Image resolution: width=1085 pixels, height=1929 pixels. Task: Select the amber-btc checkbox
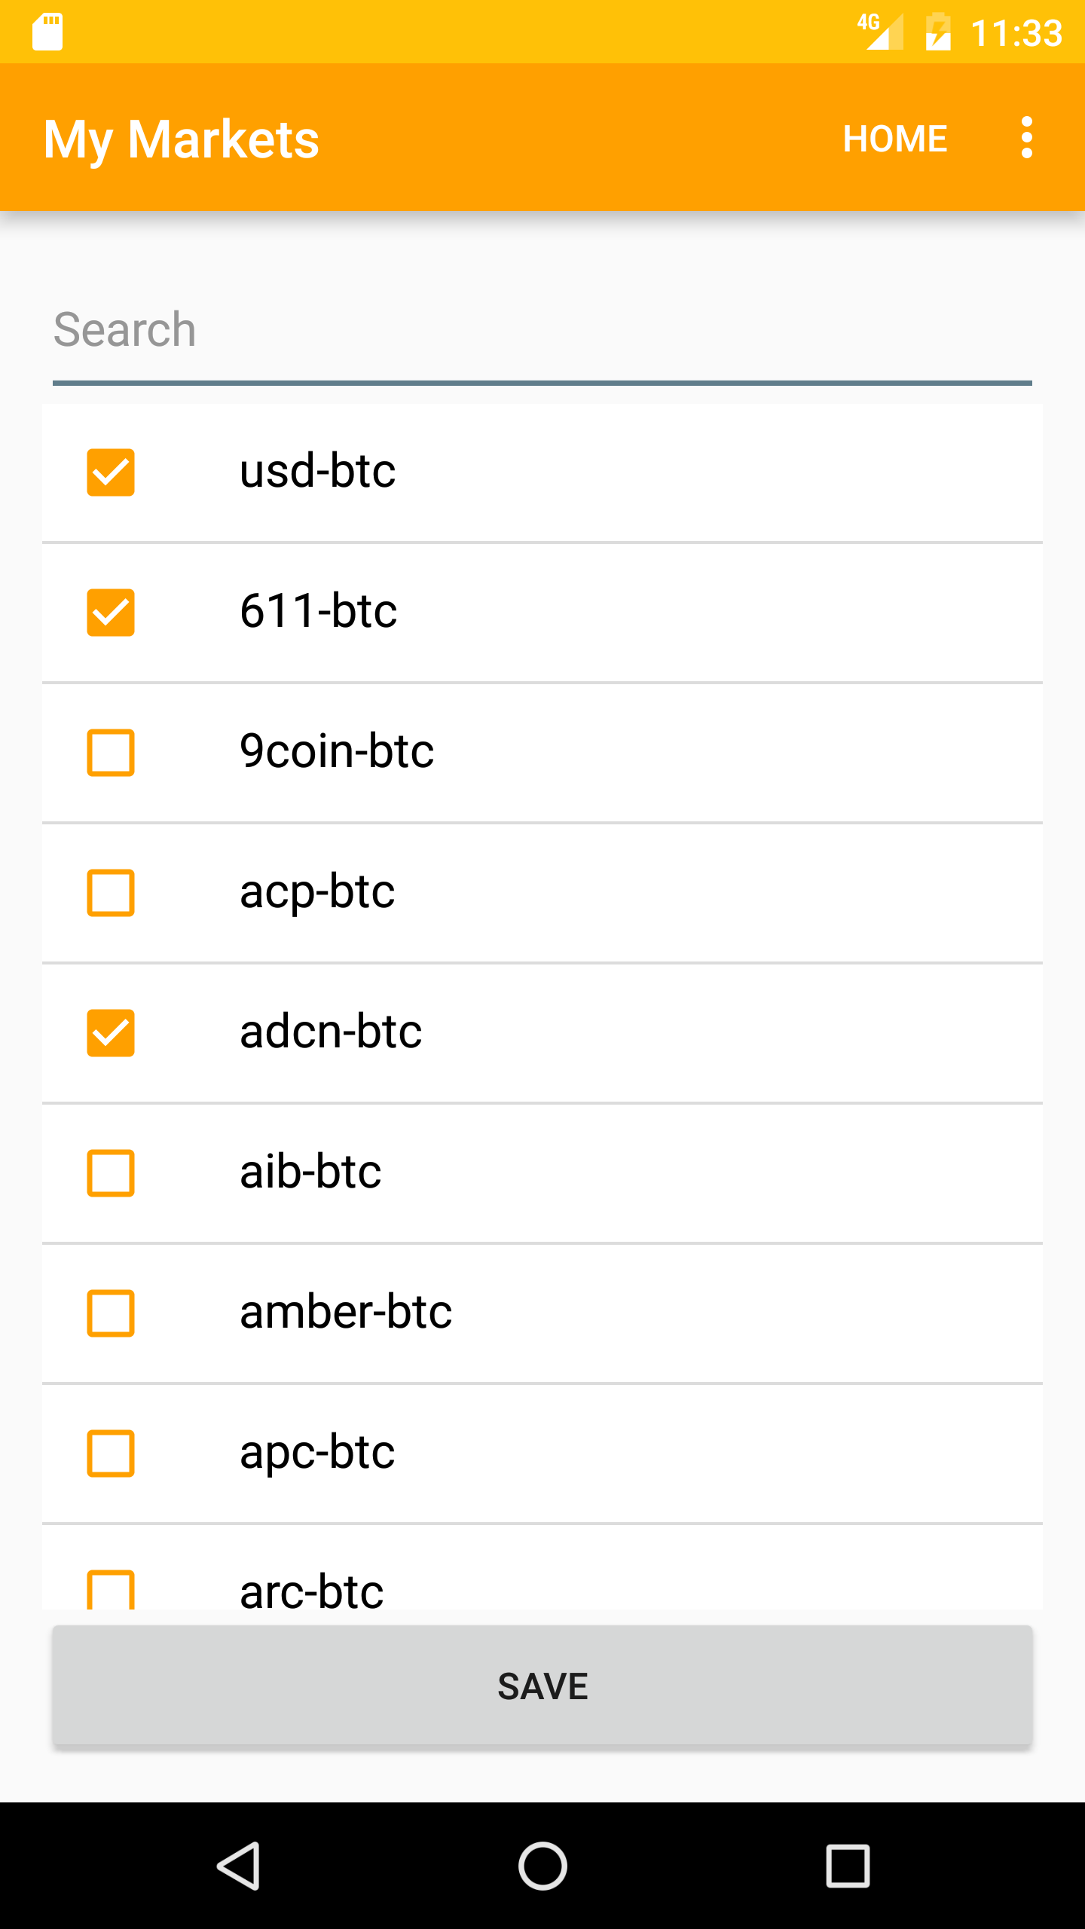coord(111,1313)
